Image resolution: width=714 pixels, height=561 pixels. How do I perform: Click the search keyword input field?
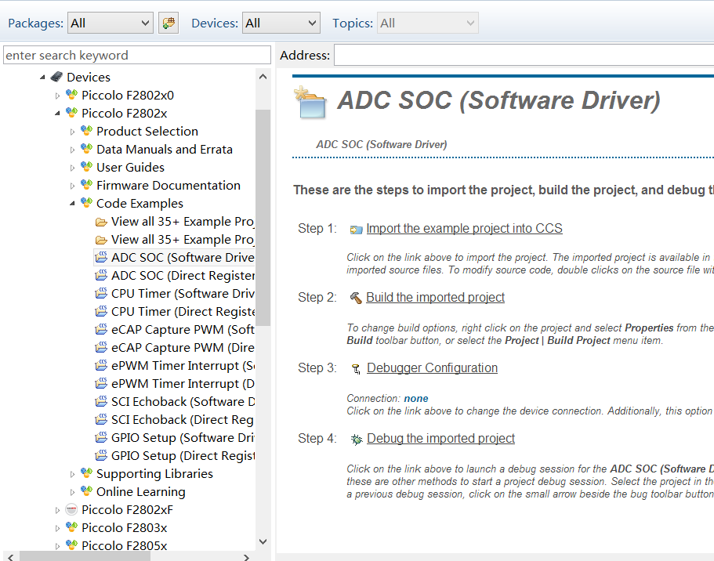137,56
